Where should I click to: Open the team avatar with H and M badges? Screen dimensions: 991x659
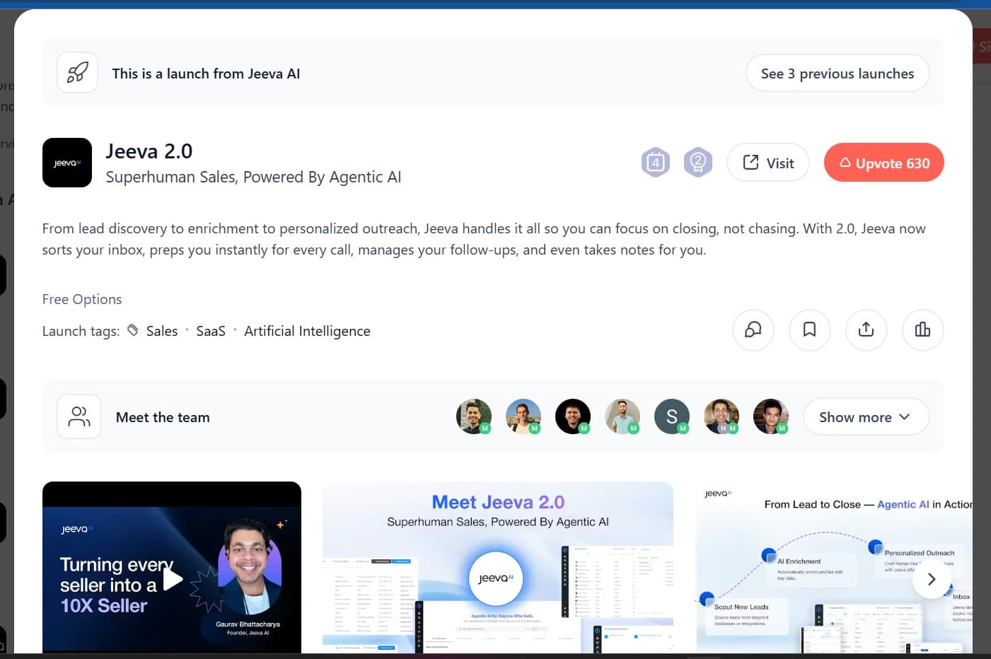click(721, 416)
